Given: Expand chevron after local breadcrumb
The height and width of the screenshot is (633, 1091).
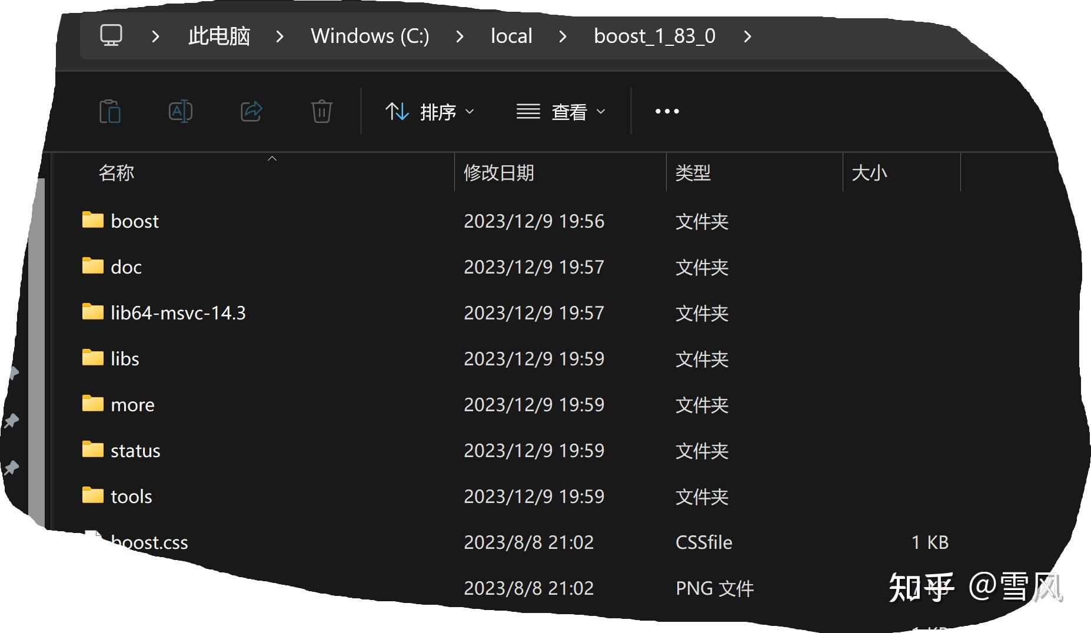Looking at the screenshot, I should click(563, 36).
